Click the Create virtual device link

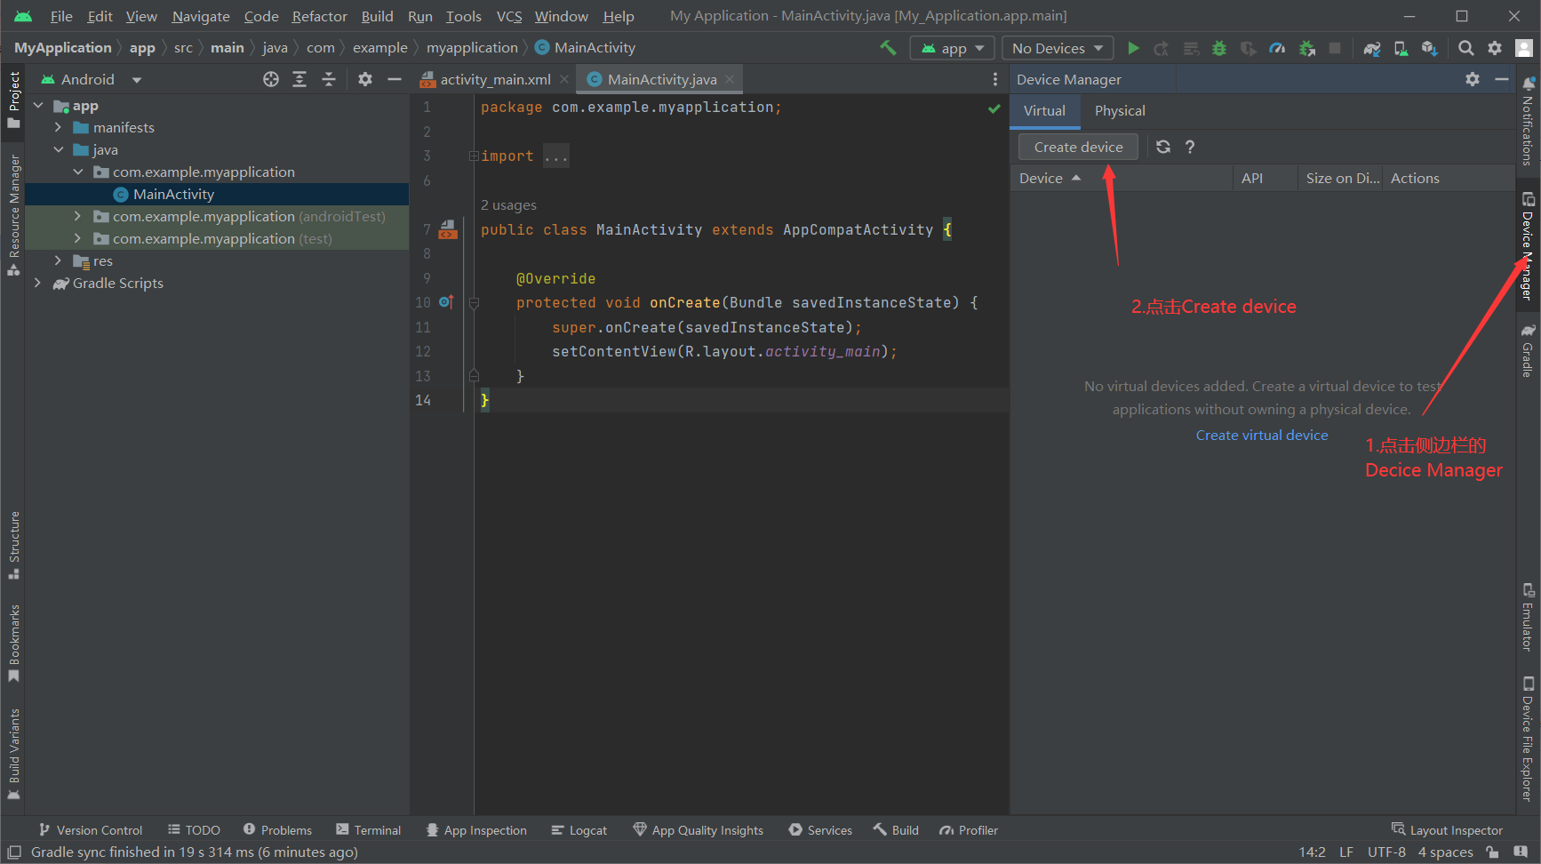point(1262,436)
